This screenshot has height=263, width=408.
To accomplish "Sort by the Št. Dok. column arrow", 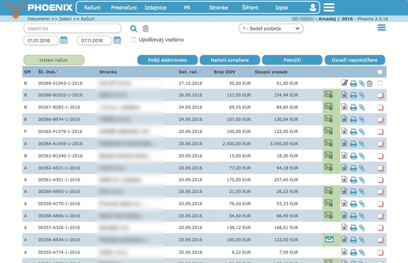I will pos(58,72).
